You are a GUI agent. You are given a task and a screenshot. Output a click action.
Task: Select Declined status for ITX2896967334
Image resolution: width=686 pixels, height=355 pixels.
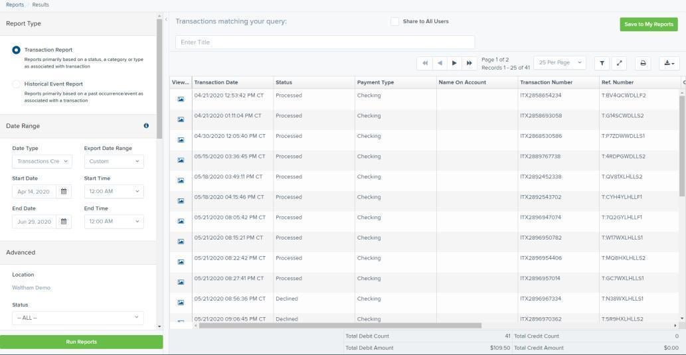tap(287, 299)
